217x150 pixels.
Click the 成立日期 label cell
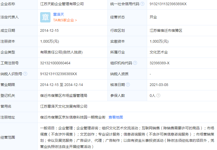(x=19, y=30)
